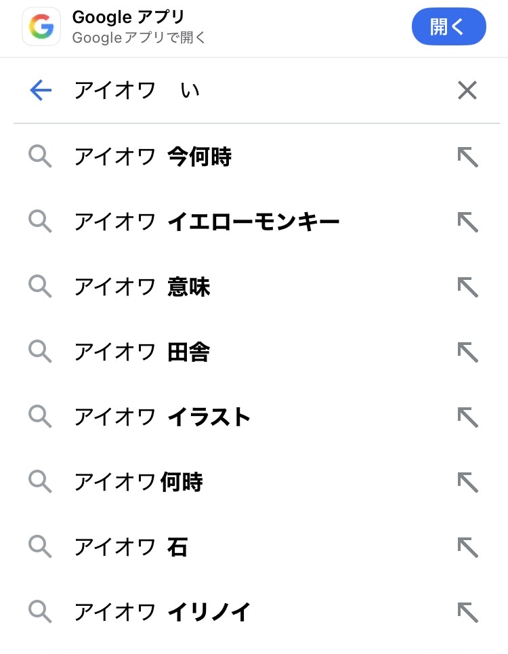Pick the アイオワ イラスト suggestion
508x654 pixels.
pyautogui.click(x=163, y=417)
